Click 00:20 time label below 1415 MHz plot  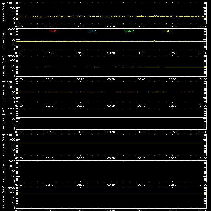[x=80, y=106]
